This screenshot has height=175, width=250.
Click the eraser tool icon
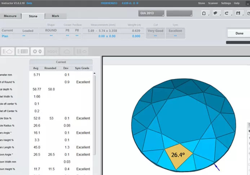(216, 14)
